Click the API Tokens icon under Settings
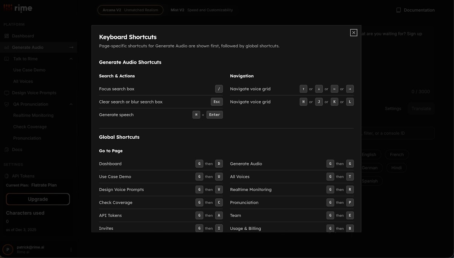The height and width of the screenshot is (258, 454). 6,176
